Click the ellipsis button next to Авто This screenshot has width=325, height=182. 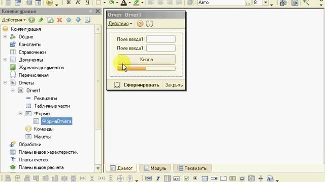(248, 3)
